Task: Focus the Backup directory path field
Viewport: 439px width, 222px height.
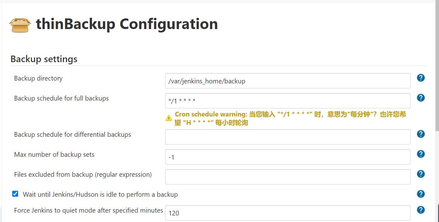Action: pyautogui.click(x=288, y=81)
